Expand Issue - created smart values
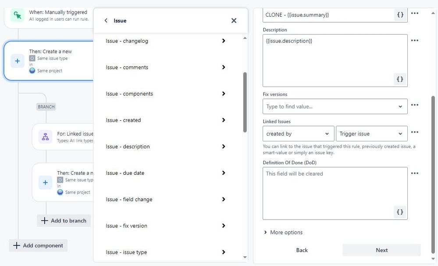The image size is (438, 266). coord(224,120)
